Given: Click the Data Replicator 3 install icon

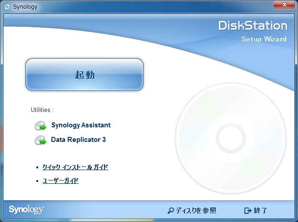Looking at the screenshot, I should click(40, 140).
